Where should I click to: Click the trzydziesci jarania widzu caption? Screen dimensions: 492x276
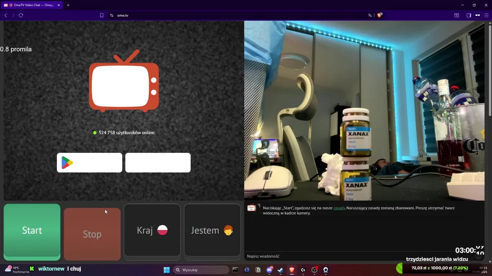point(437,260)
